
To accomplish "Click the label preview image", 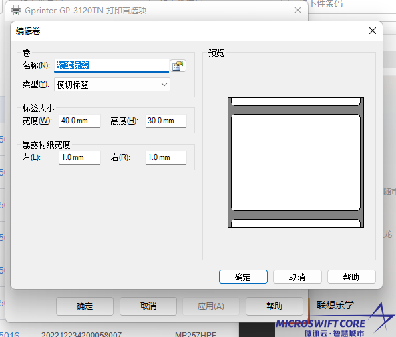I will [296, 163].
